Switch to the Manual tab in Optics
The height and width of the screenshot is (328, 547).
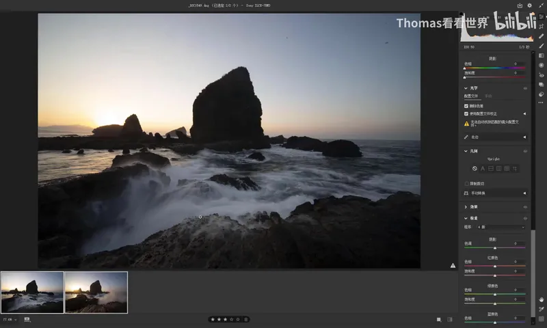point(488,96)
